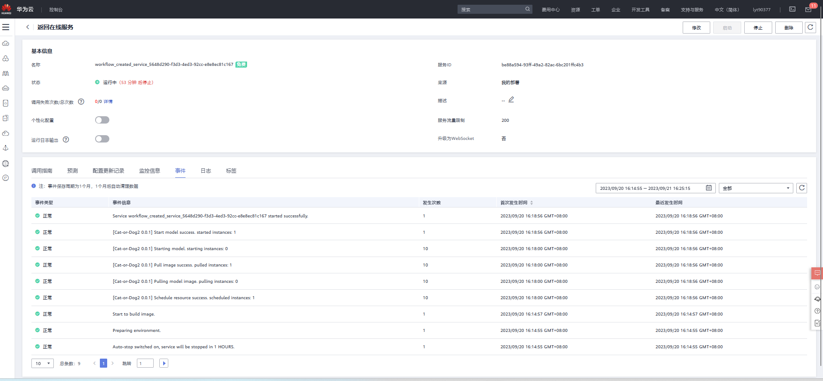
Task: Refresh the events list
Action: click(801, 188)
